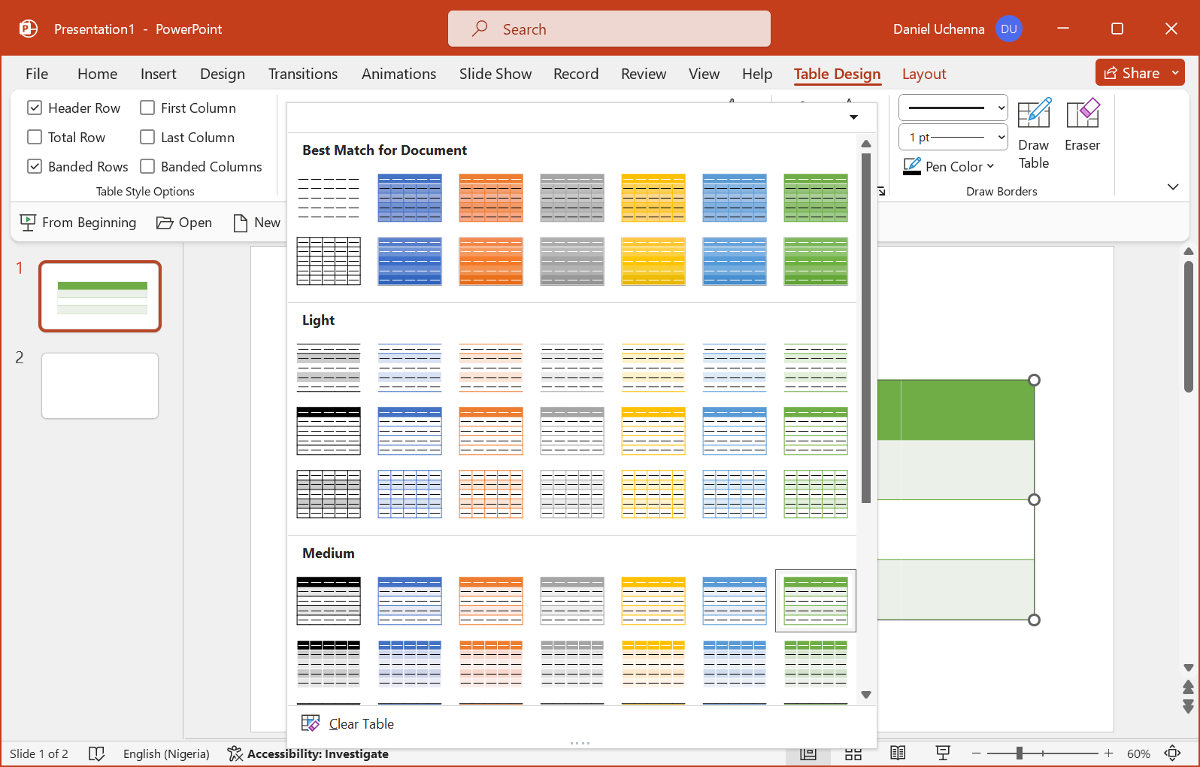The width and height of the screenshot is (1200, 767).
Task: Click the New document icon
Action: (x=241, y=223)
